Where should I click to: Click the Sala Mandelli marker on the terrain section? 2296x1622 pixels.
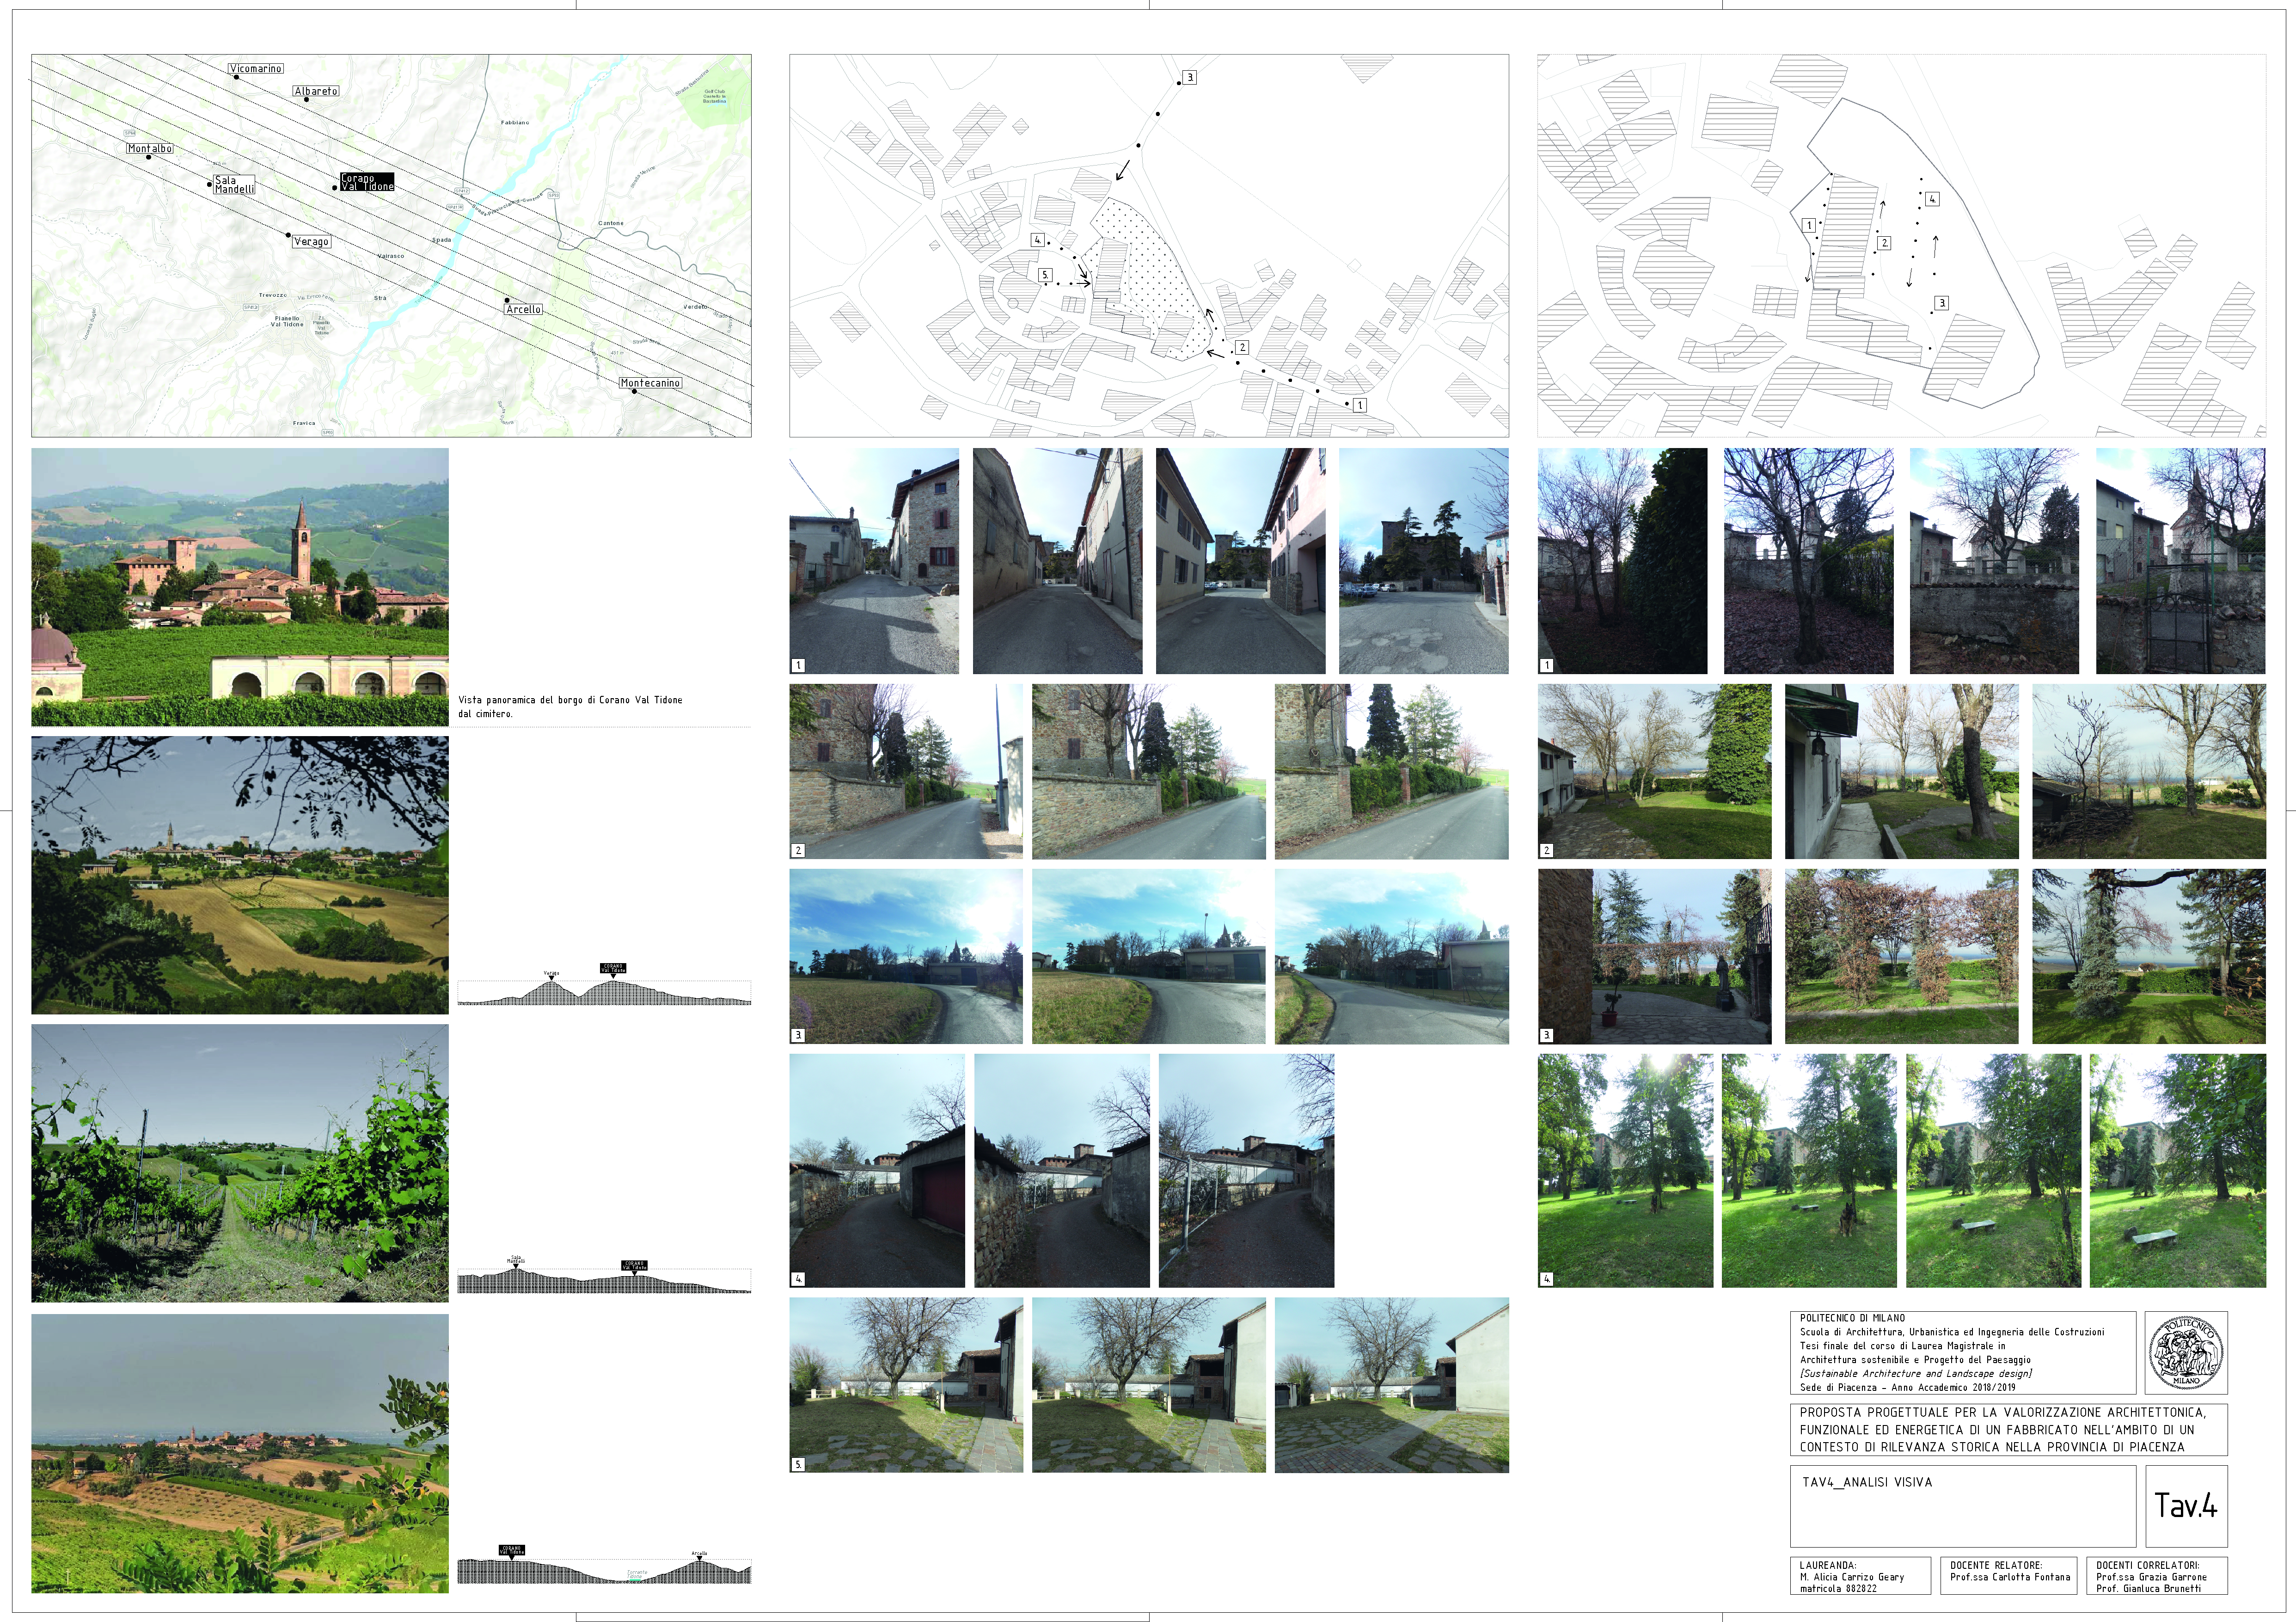click(516, 1262)
